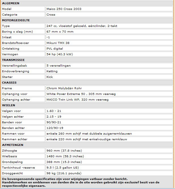
Task: Select the '1480 mm (58.3 inches)' value
Action: coord(65,156)
